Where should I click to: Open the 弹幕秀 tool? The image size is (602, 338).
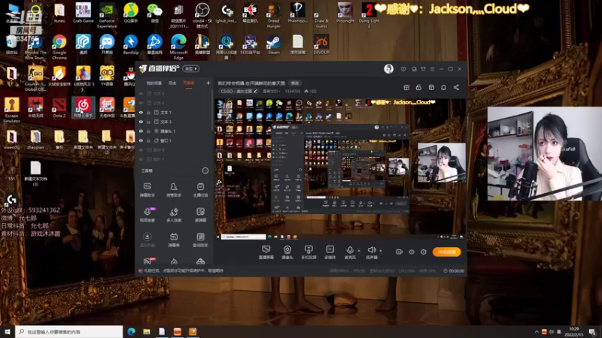pyautogui.click(x=174, y=240)
